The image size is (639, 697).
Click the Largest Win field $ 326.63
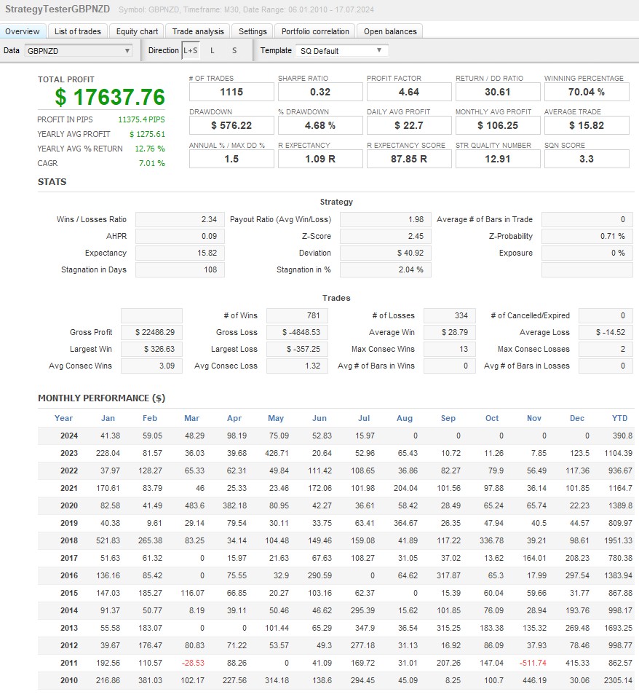click(151, 350)
